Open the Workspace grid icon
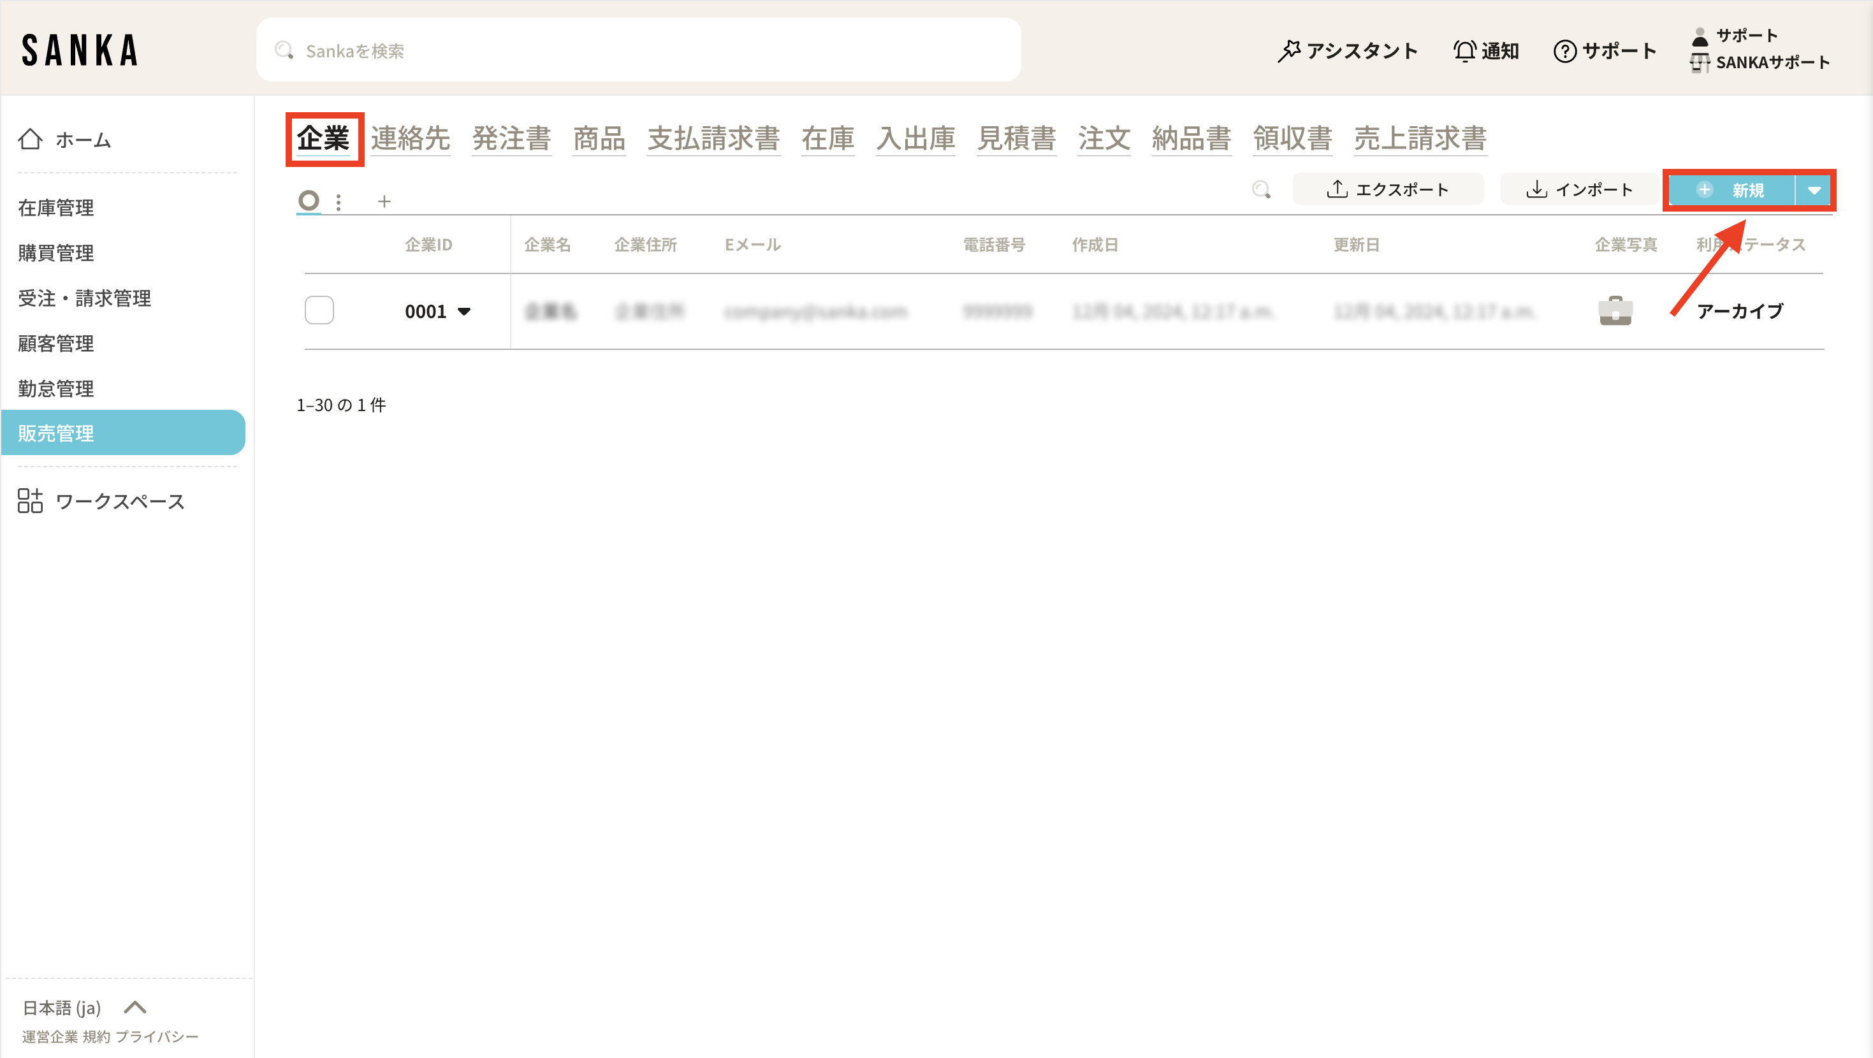The width and height of the screenshot is (1873, 1058). [x=30, y=501]
